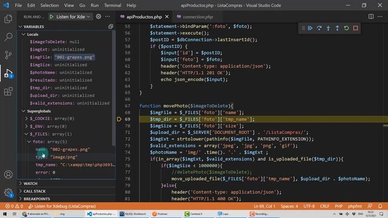388x218 pixels.
Task: Change language mode via PHP status item
Action: [x=339, y=206]
